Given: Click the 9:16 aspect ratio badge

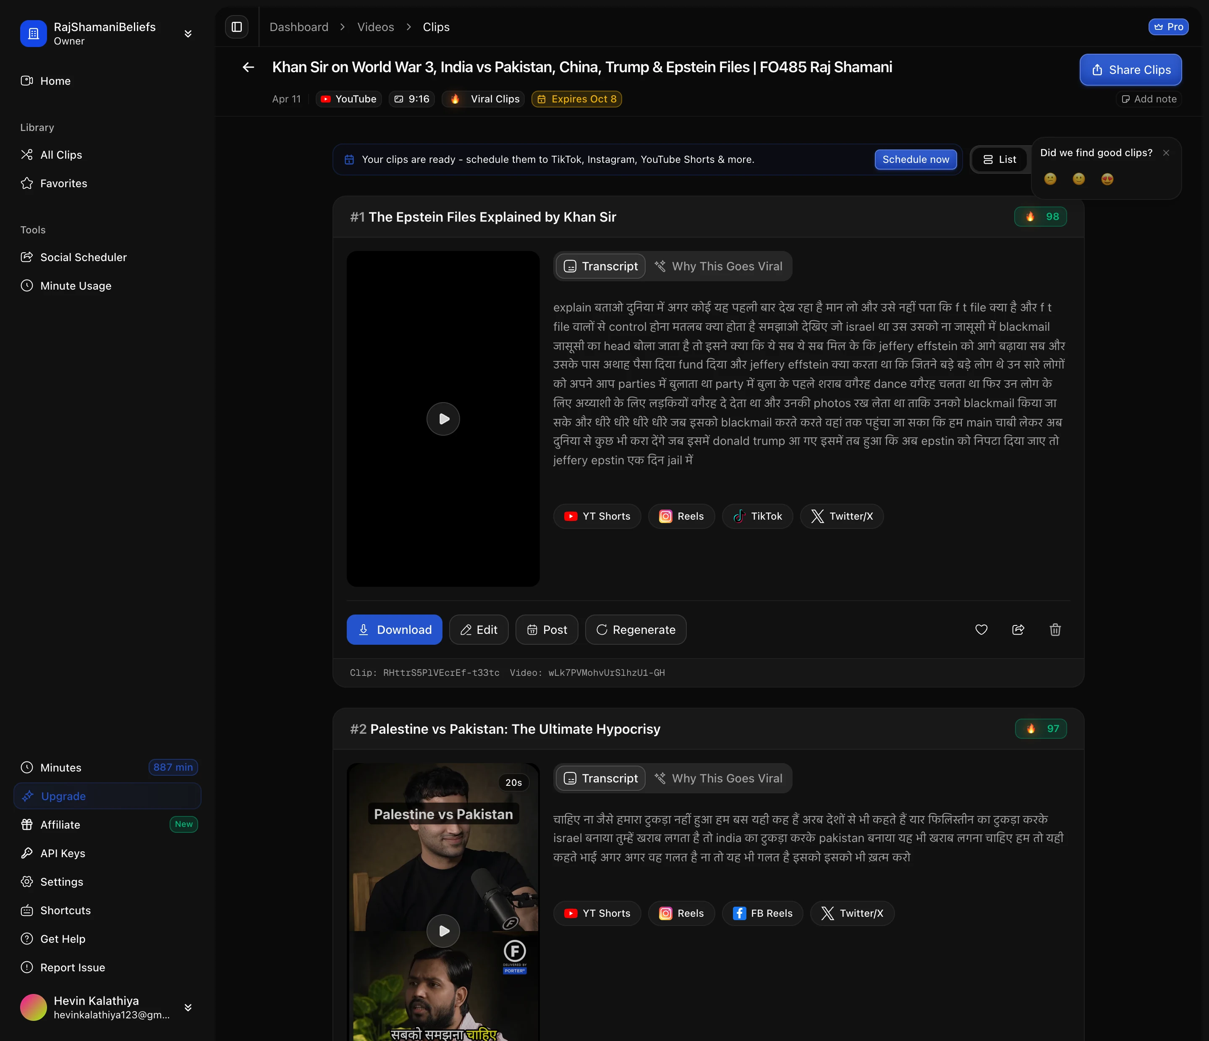Looking at the screenshot, I should pos(411,99).
